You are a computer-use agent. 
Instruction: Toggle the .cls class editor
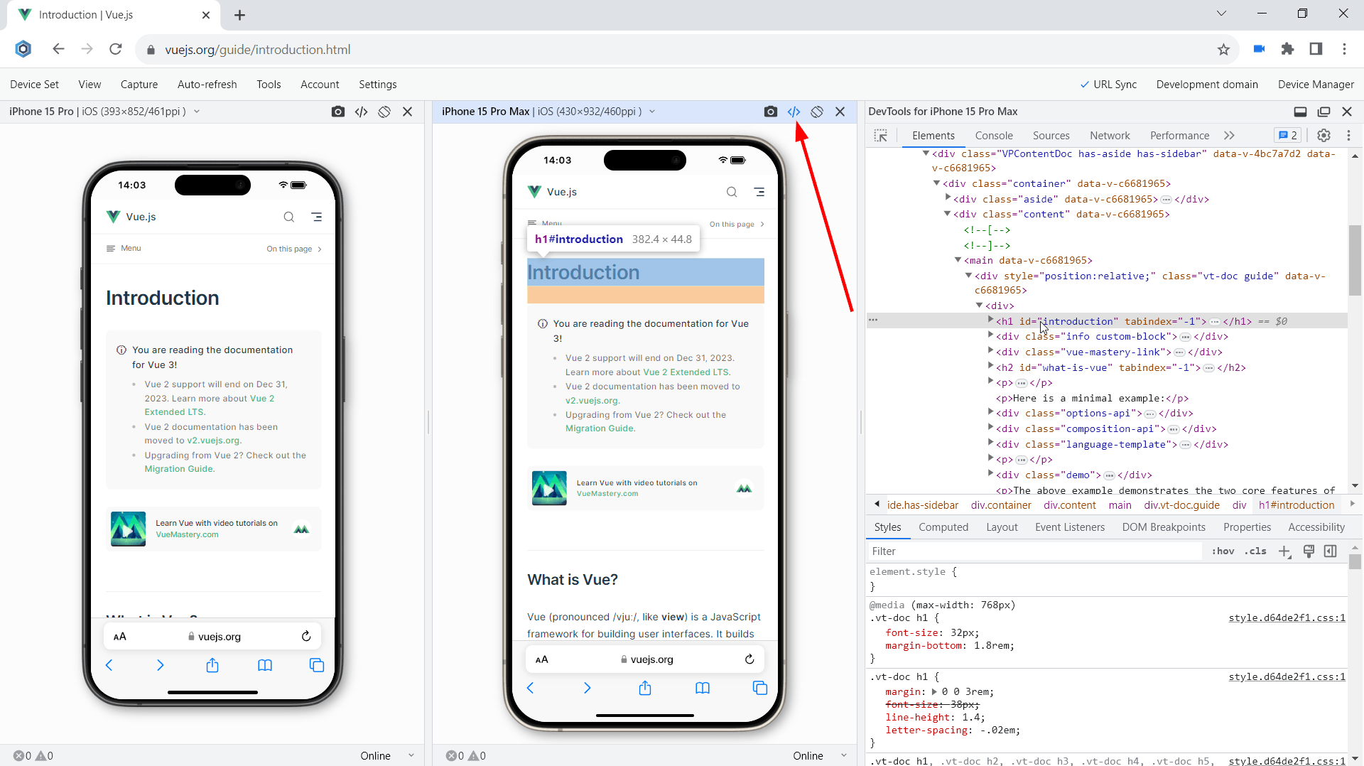1256,551
